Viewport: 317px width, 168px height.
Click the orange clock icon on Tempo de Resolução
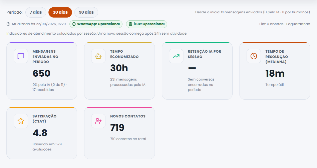point(254,56)
